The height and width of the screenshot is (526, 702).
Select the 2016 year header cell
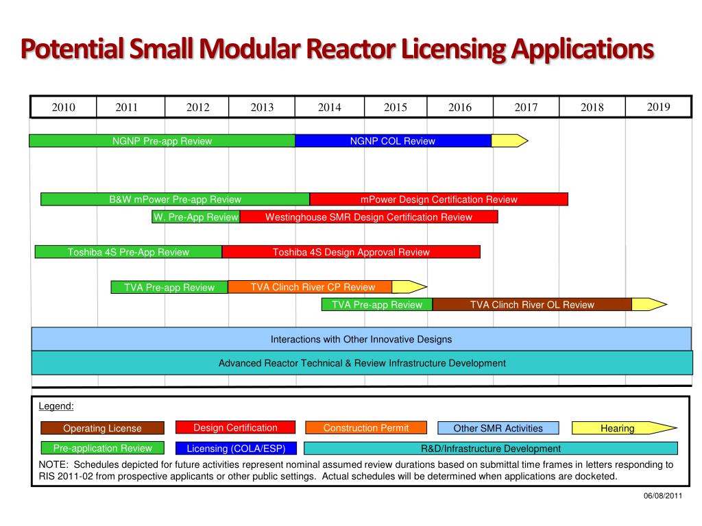(460, 107)
